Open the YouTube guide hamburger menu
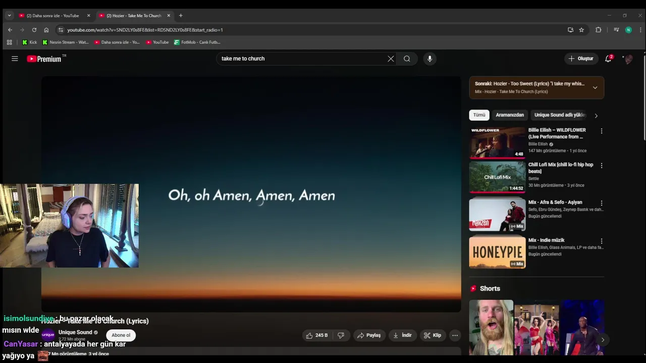The width and height of the screenshot is (646, 363). (15, 59)
